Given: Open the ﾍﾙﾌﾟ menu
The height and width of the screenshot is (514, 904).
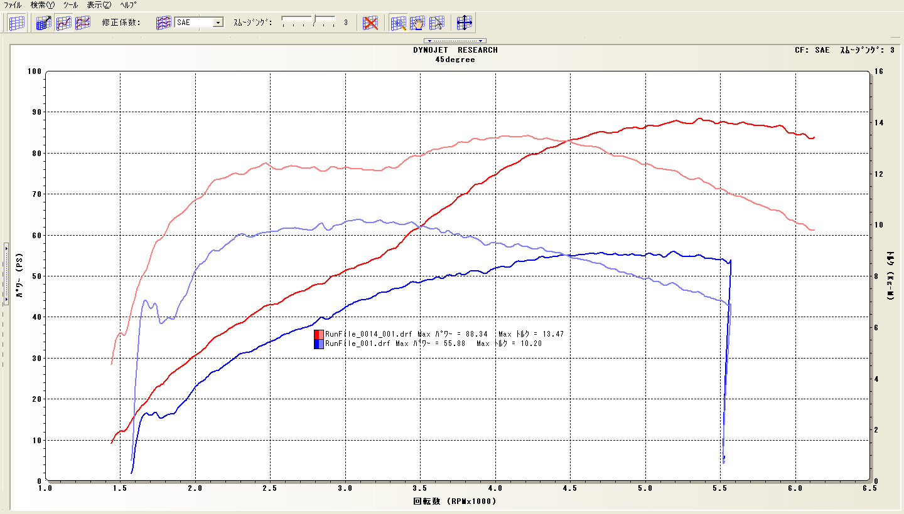Looking at the screenshot, I should click(x=128, y=4).
